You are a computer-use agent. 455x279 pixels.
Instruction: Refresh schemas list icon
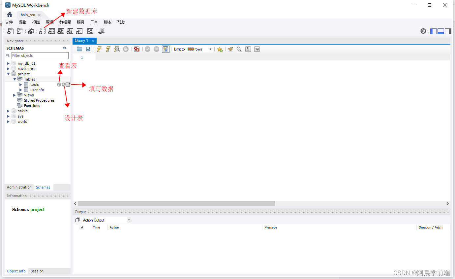point(65,48)
